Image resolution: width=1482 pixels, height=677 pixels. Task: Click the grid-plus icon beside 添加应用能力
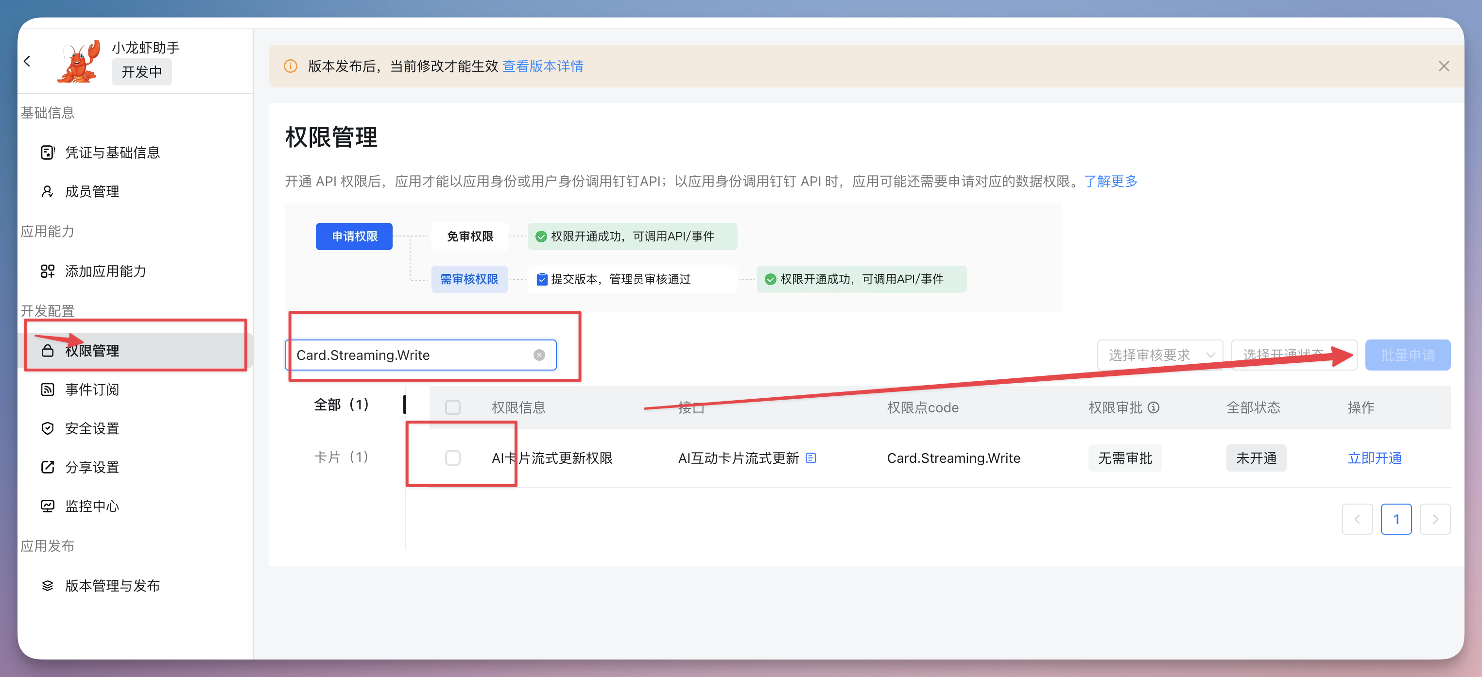coord(48,271)
